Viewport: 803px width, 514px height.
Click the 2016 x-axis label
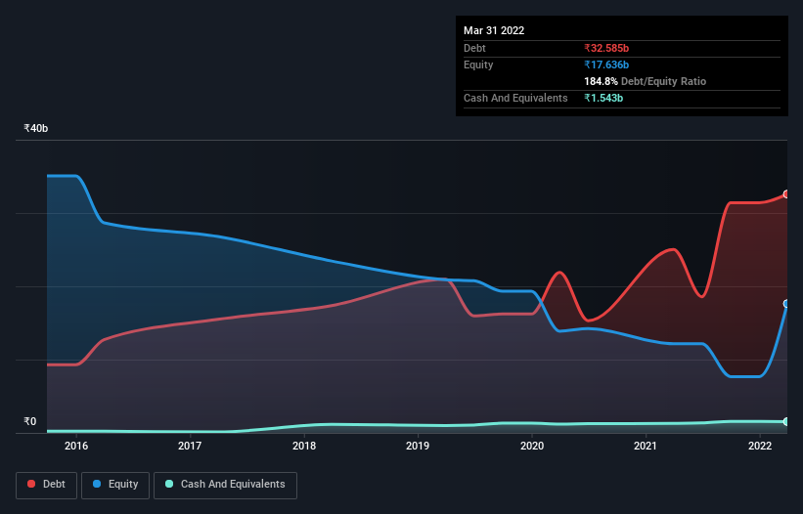[x=76, y=446]
